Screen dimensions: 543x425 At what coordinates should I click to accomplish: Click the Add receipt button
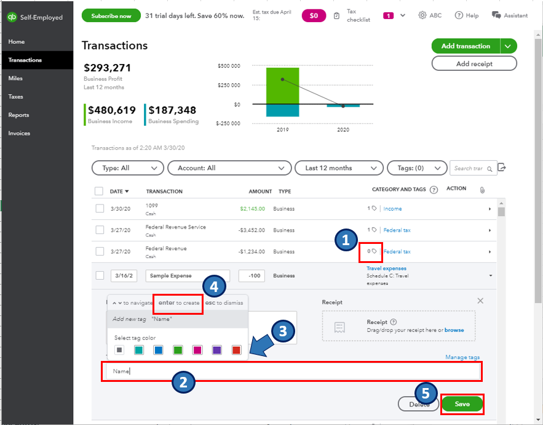point(474,64)
